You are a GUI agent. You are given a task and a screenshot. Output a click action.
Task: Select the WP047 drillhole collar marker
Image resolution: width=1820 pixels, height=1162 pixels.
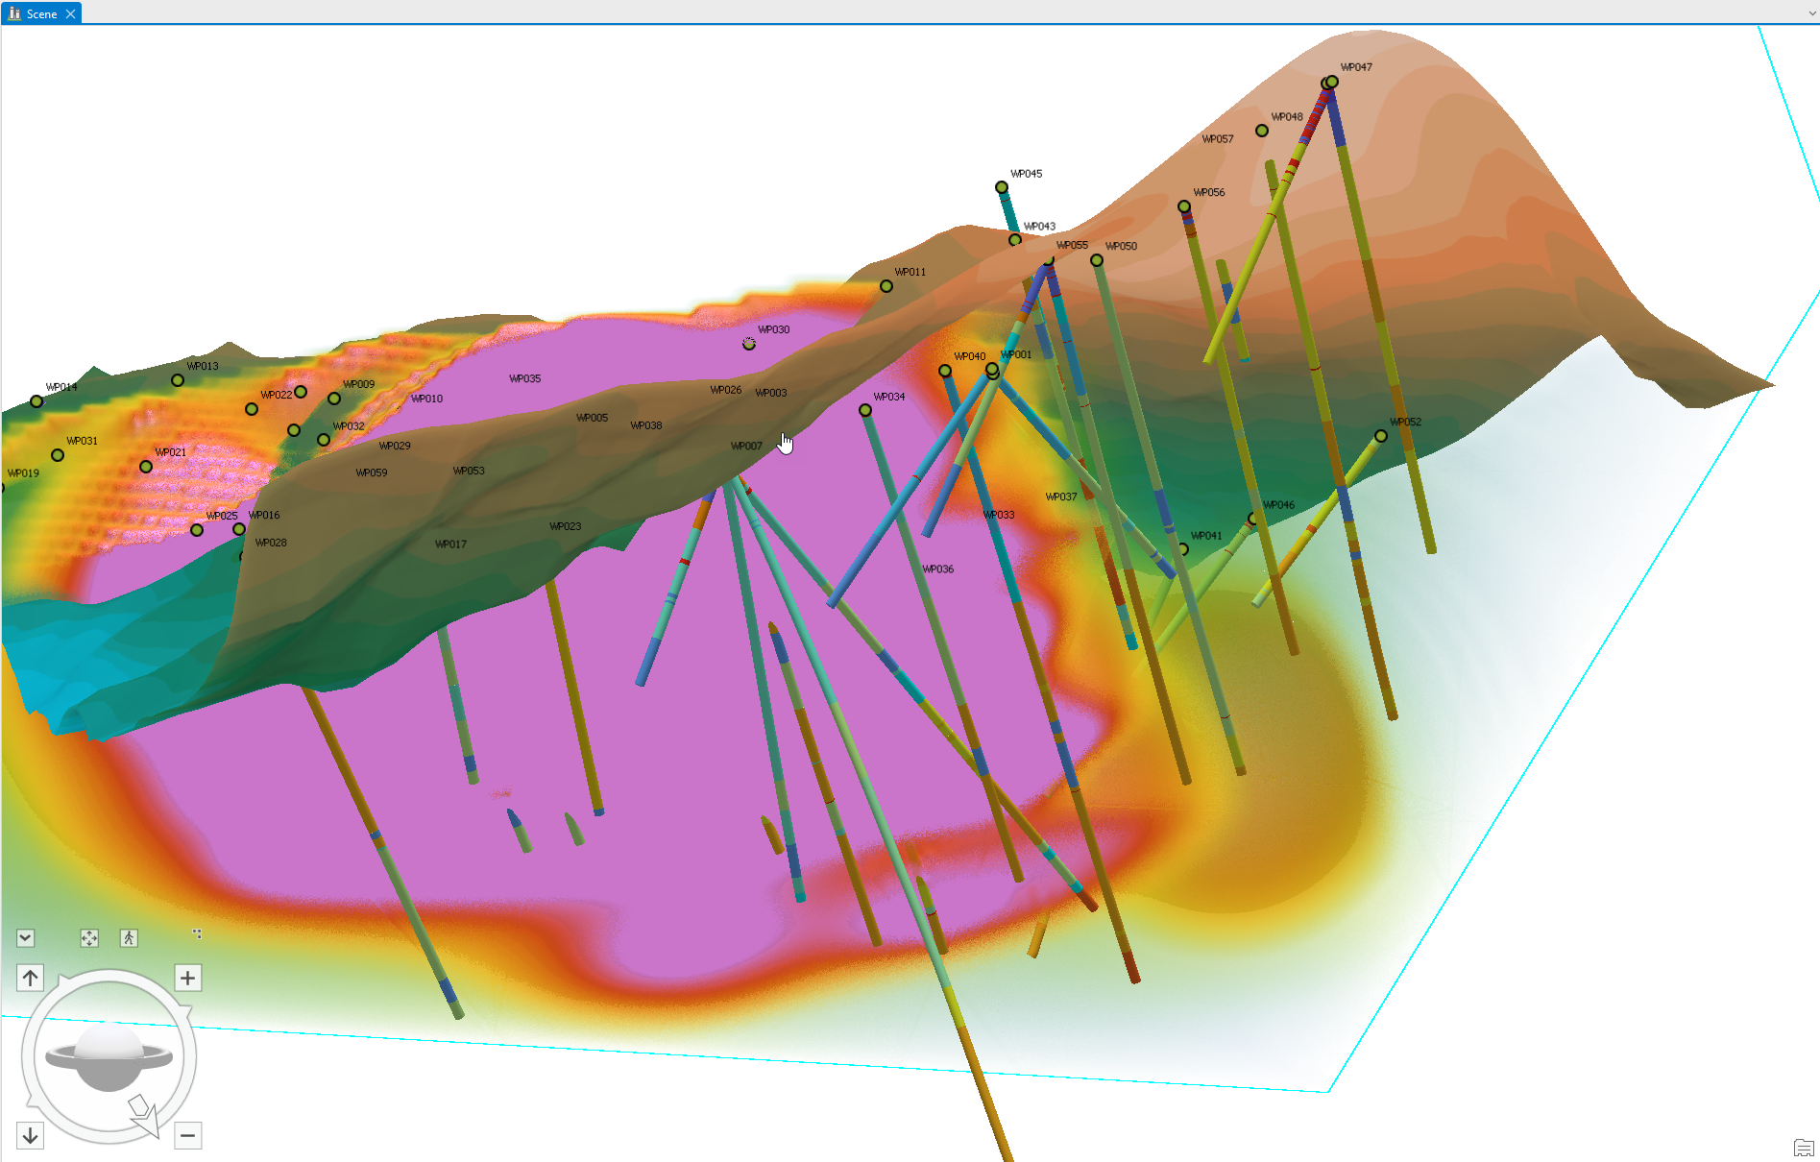(1331, 82)
